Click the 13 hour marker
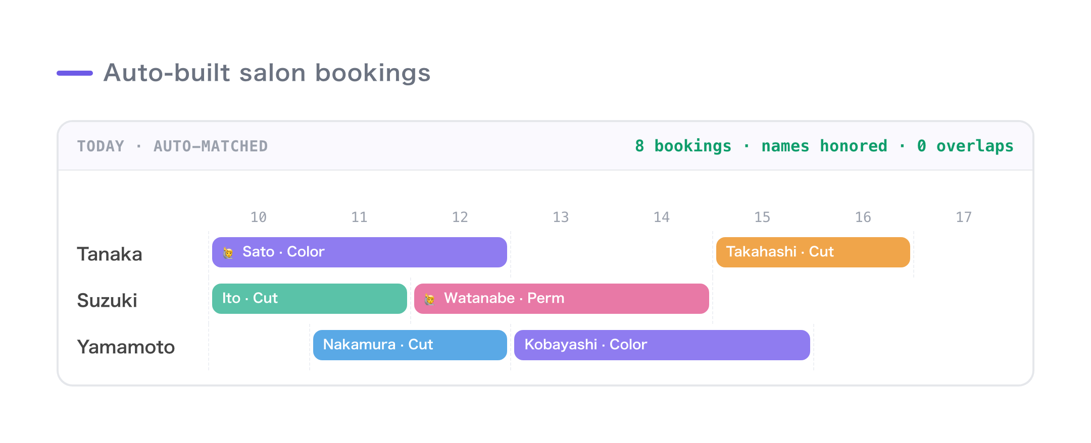This screenshot has width=1091, height=443. pyautogui.click(x=561, y=217)
